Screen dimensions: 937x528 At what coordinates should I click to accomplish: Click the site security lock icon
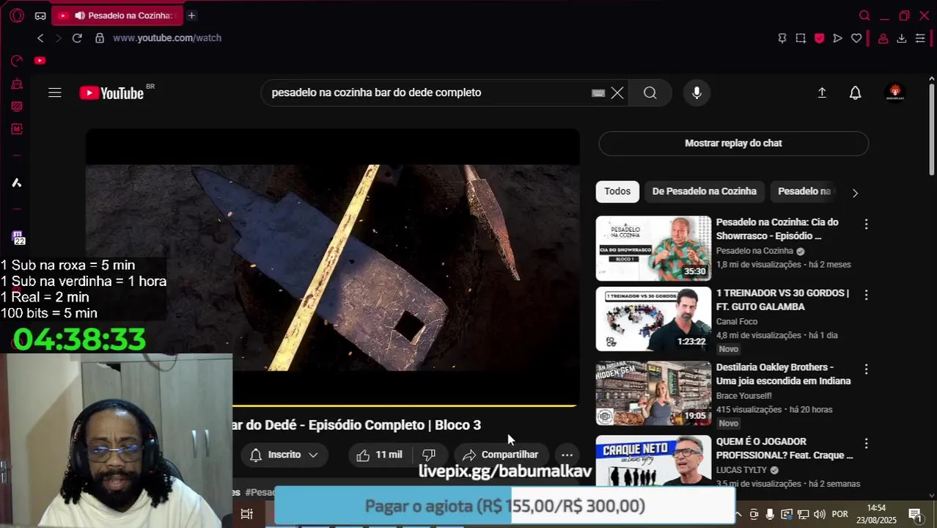click(x=100, y=38)
